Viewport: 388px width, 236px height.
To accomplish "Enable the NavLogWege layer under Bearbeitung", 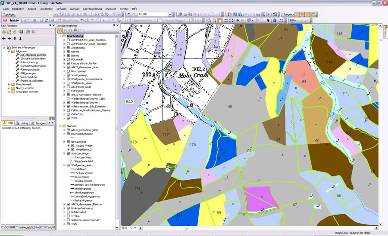I will [x=68, y=71].
